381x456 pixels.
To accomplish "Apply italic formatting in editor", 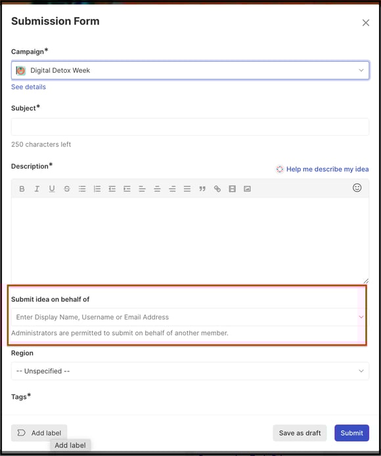I will [37, 189].
